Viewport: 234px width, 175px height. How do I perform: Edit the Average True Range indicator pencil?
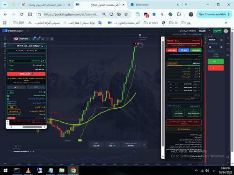(31, 151)
